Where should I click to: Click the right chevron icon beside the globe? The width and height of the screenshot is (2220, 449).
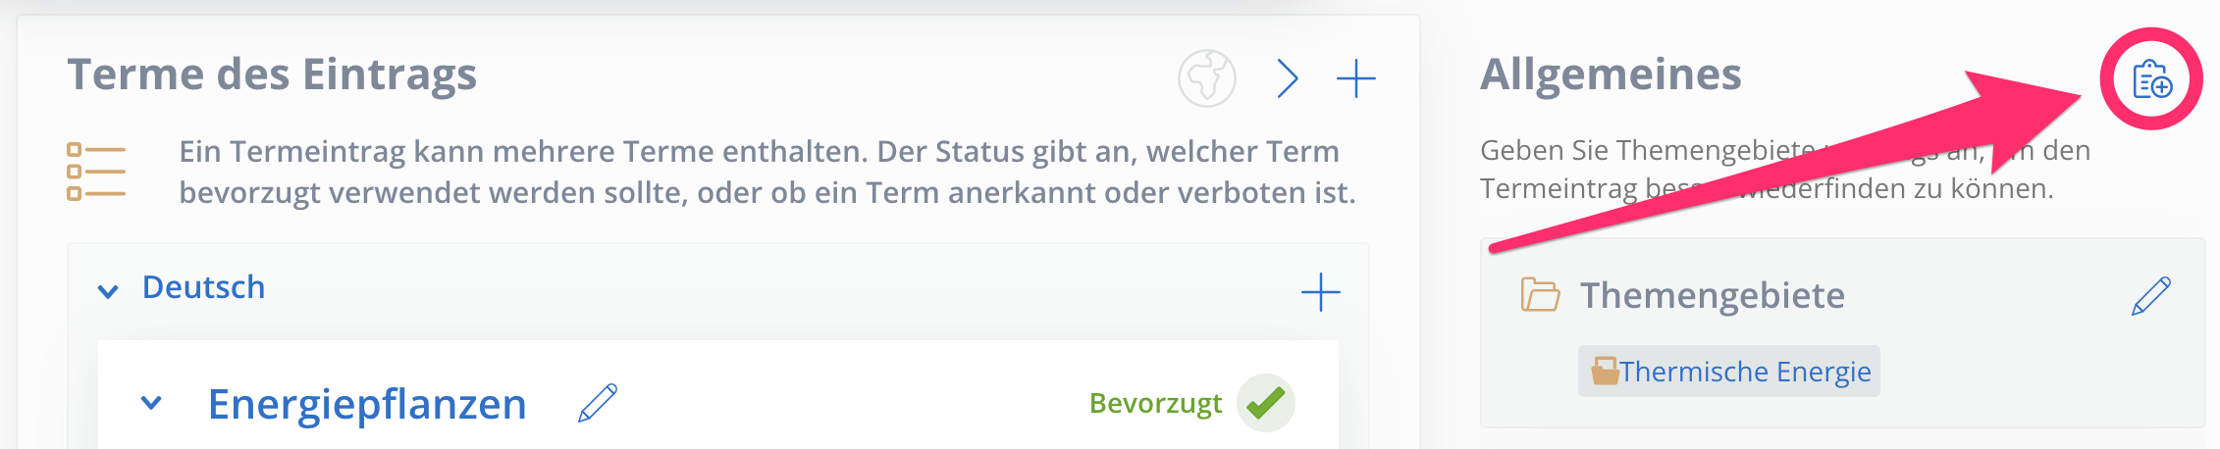point(1288,78)
